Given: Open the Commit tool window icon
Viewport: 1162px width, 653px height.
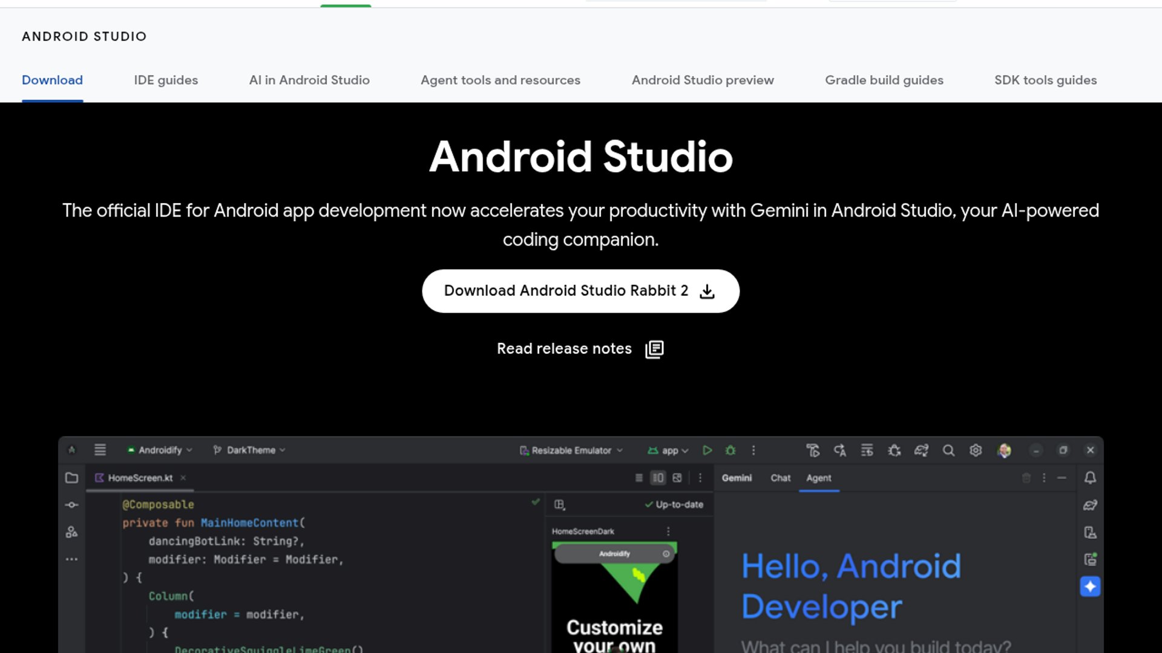Looking at the screenshot, I should point(71,505).
